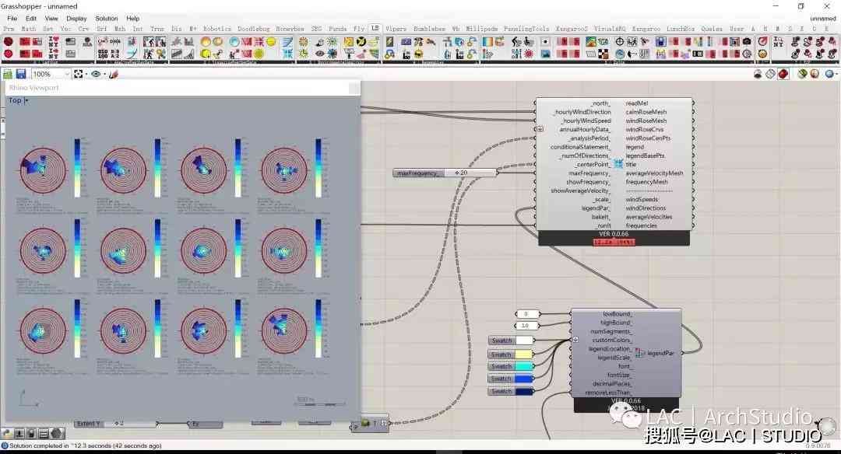
Task: Switch to the PanelingTools tab
Action: (526, 29)
